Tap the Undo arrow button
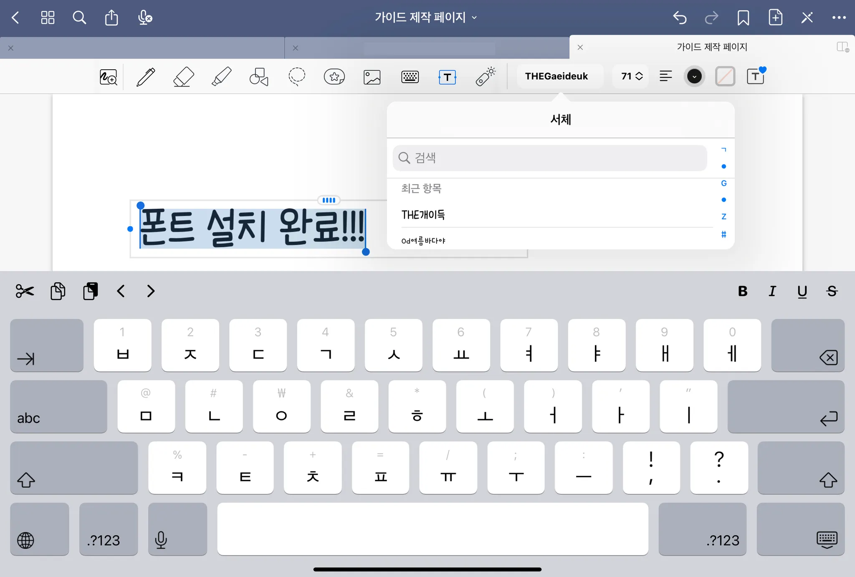The width and height of the screenshot is (855, 577). (680, 18)
